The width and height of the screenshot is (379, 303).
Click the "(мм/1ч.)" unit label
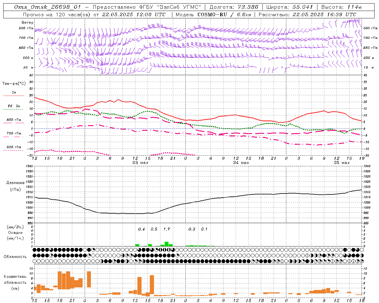tap(15, 238)
